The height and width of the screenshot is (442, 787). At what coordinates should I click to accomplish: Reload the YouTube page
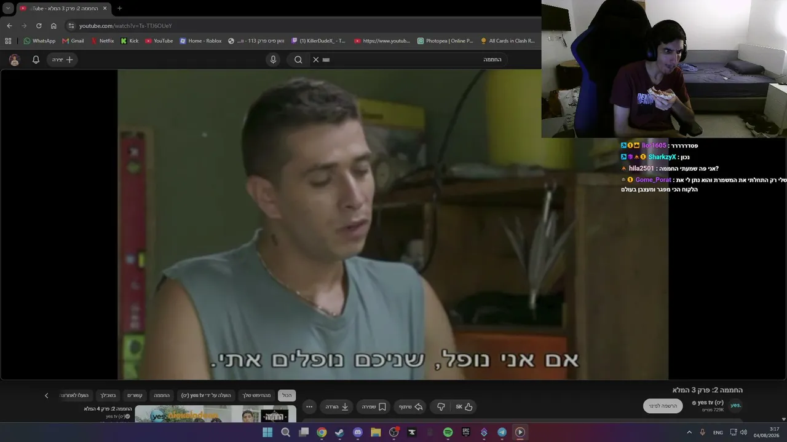39,26
